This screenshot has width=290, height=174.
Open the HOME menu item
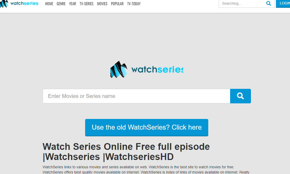click(49, 4)
